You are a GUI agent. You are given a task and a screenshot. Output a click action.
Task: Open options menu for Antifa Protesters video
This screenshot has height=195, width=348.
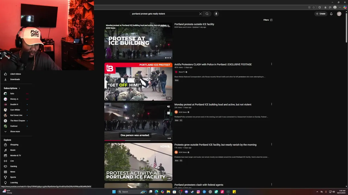tap(271, 64)
